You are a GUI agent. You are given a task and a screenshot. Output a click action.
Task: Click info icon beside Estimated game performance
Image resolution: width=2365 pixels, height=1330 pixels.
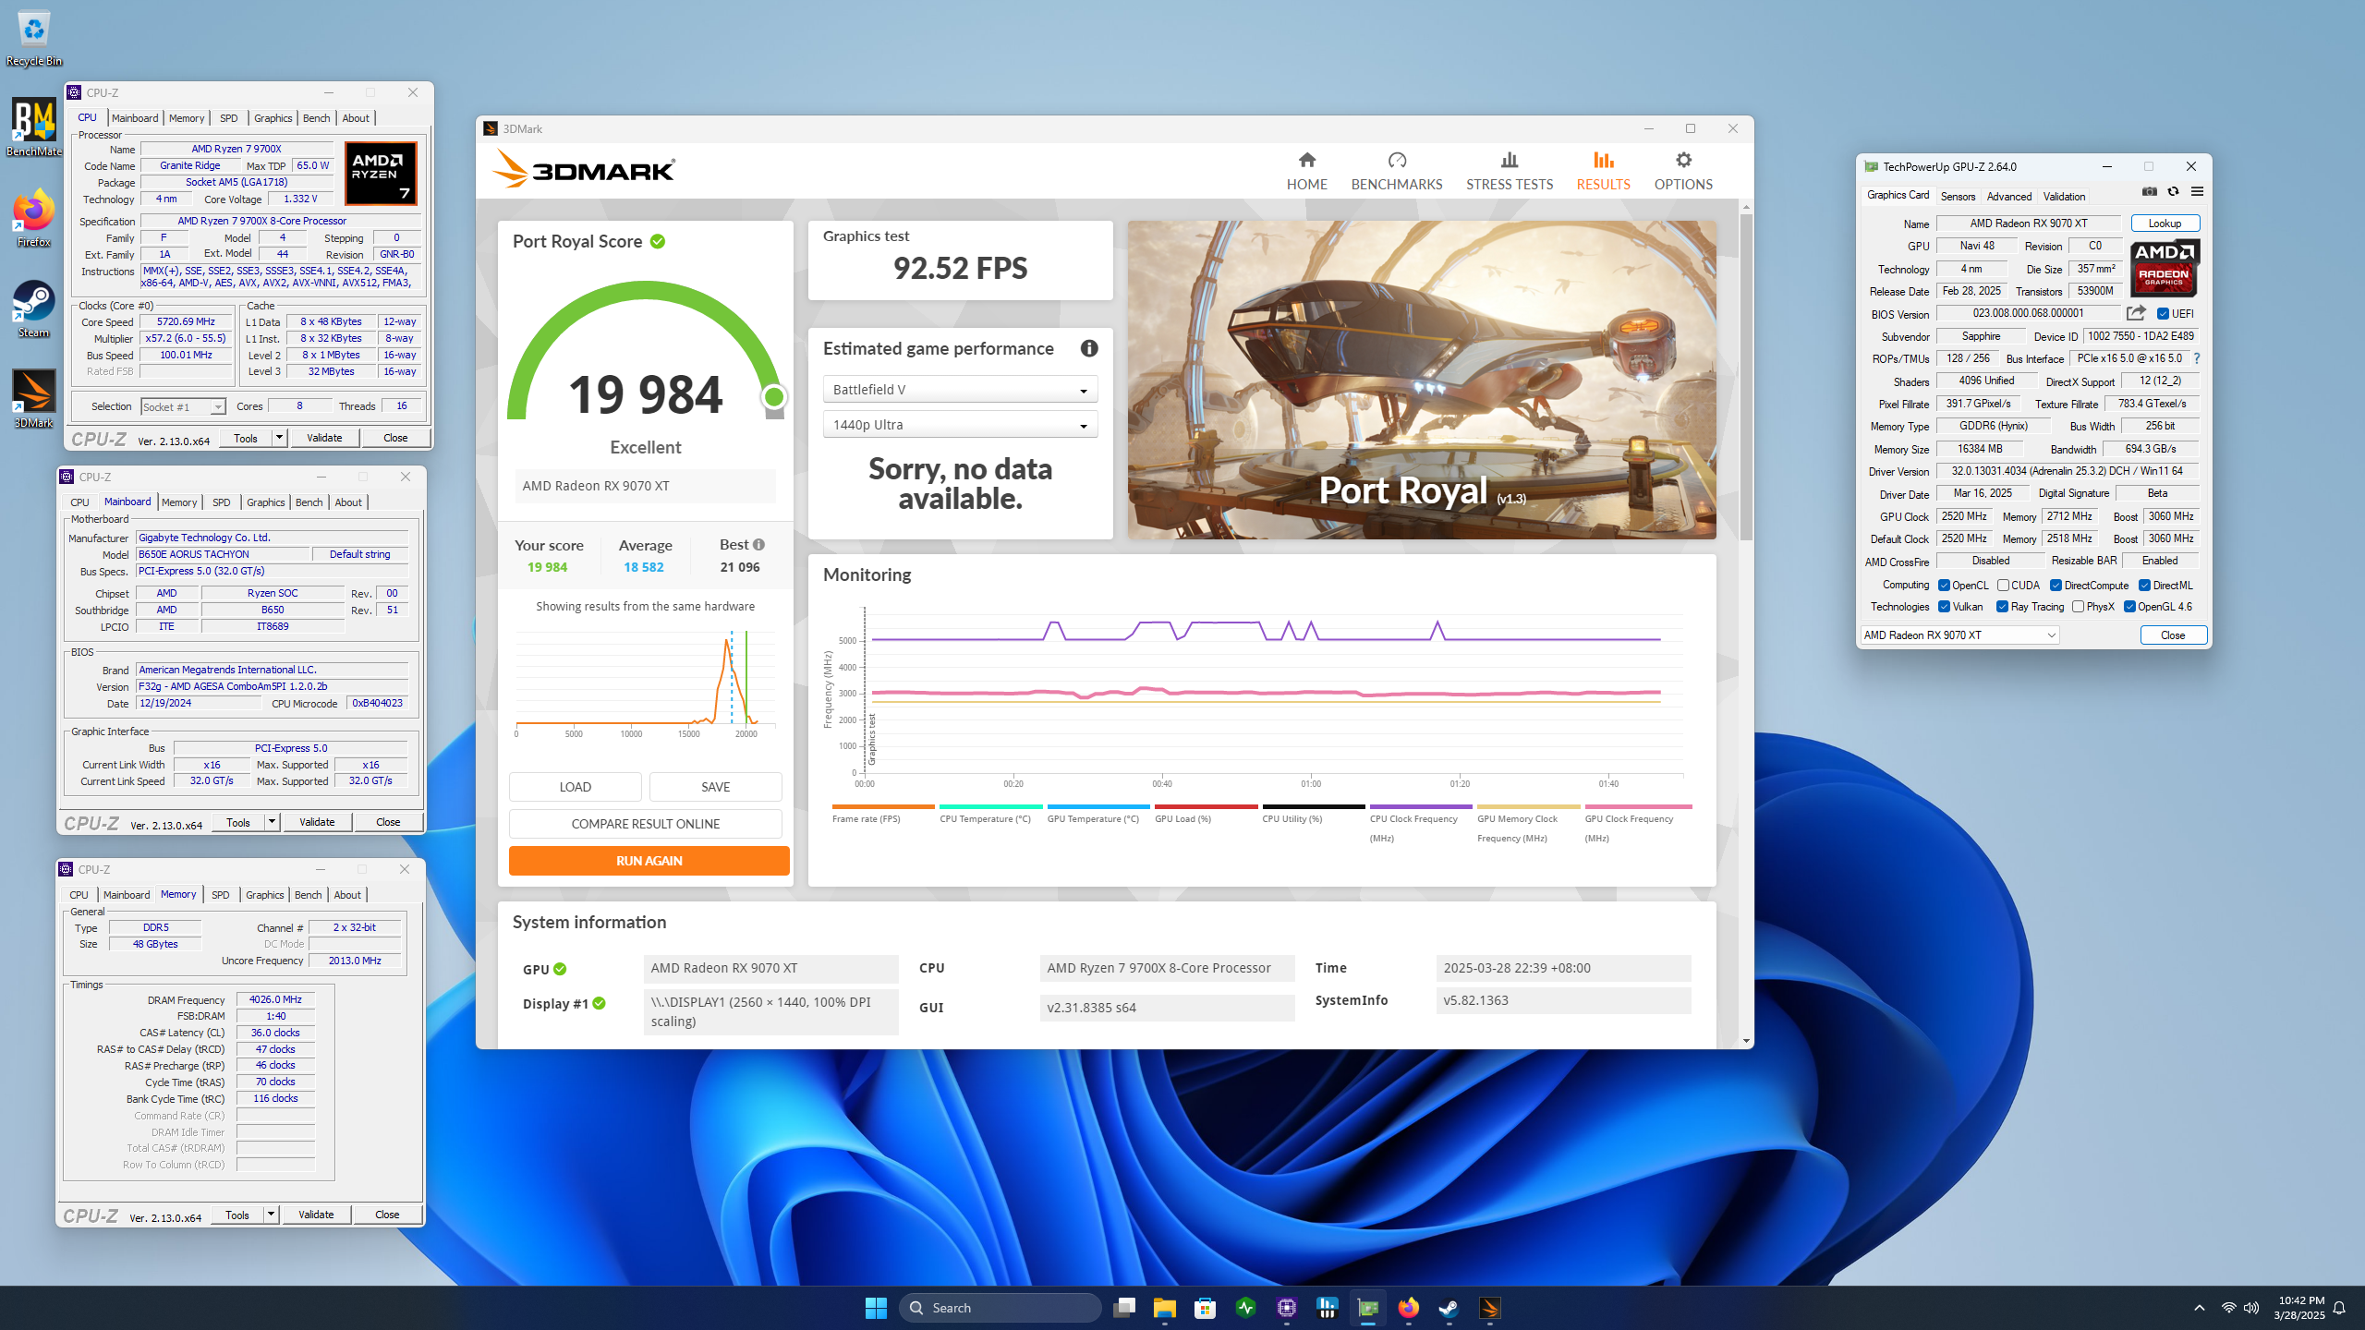pyautogui.click(x=1089, y=348)
